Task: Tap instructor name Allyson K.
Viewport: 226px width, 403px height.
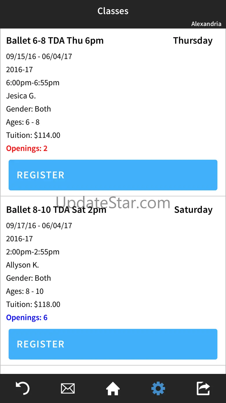Action: (22, 265)
